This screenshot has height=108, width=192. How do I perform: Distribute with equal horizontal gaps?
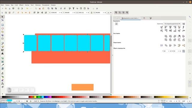click(x=179, y=36)
